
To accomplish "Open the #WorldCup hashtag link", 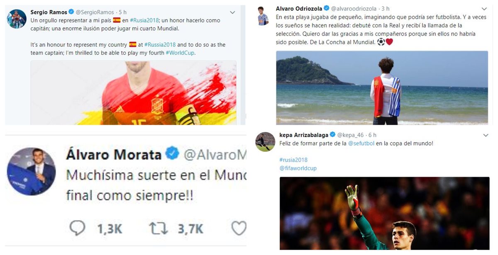I will click(180, 53).
